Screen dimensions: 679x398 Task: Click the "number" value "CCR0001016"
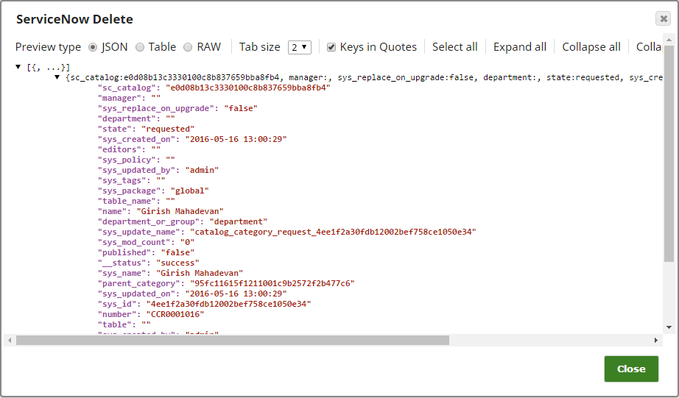coord(175,315)
